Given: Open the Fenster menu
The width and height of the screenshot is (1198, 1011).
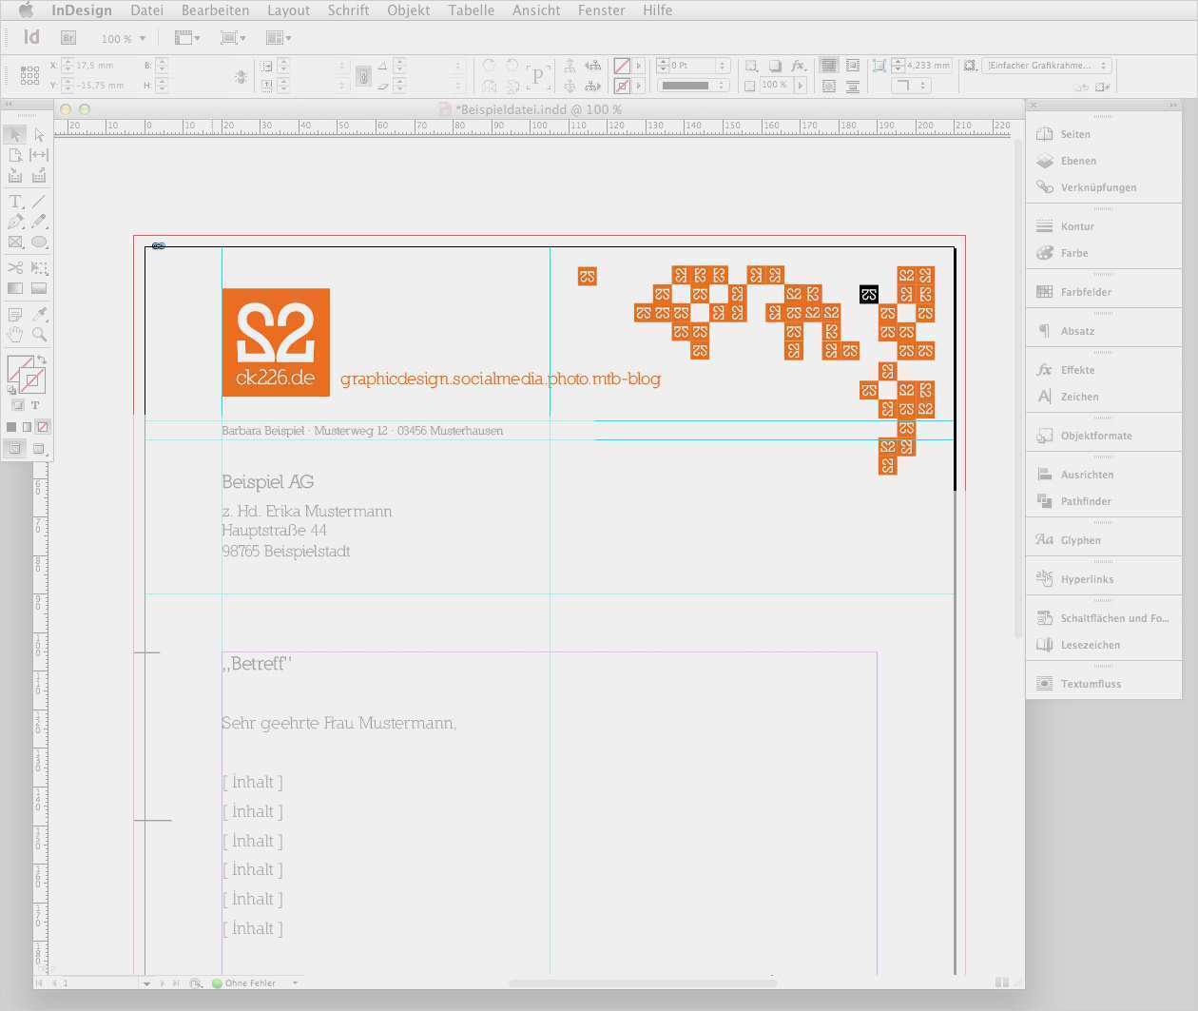Looking at the screenshot, I should [601, 10].
